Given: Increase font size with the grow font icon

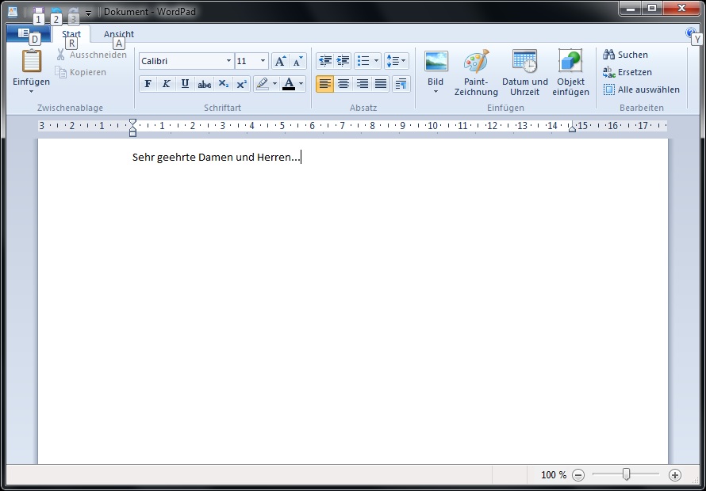Looking at the screenshot, I should click(280, 61).
